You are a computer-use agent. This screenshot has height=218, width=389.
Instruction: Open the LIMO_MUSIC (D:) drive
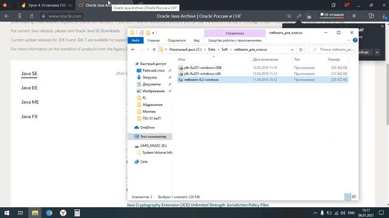pos(153,146)
